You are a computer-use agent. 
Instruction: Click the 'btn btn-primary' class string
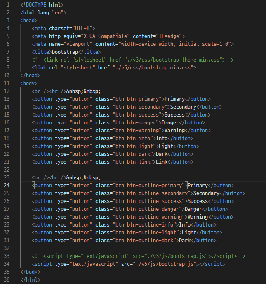(x=137, y=99)
